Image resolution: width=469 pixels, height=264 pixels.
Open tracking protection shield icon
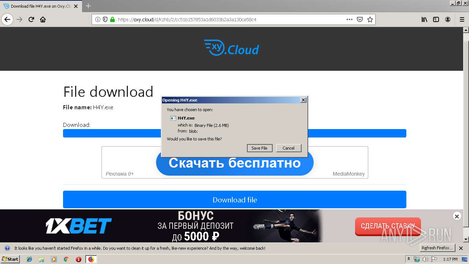(x=105, y=19)
